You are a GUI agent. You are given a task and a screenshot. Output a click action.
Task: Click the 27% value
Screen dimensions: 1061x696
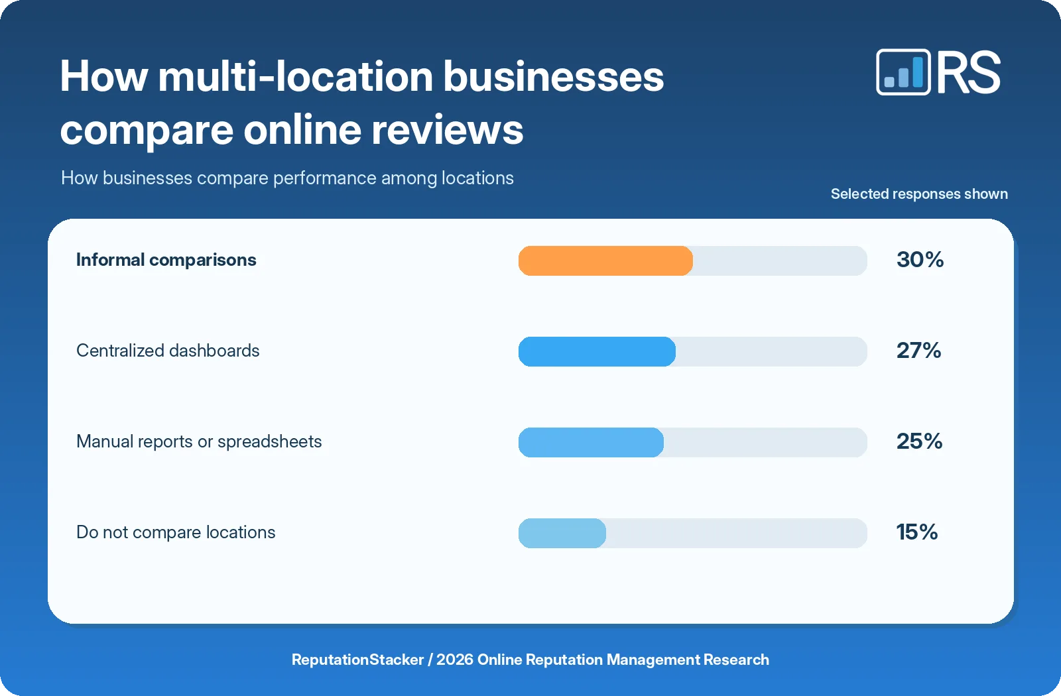pos(919,351)
